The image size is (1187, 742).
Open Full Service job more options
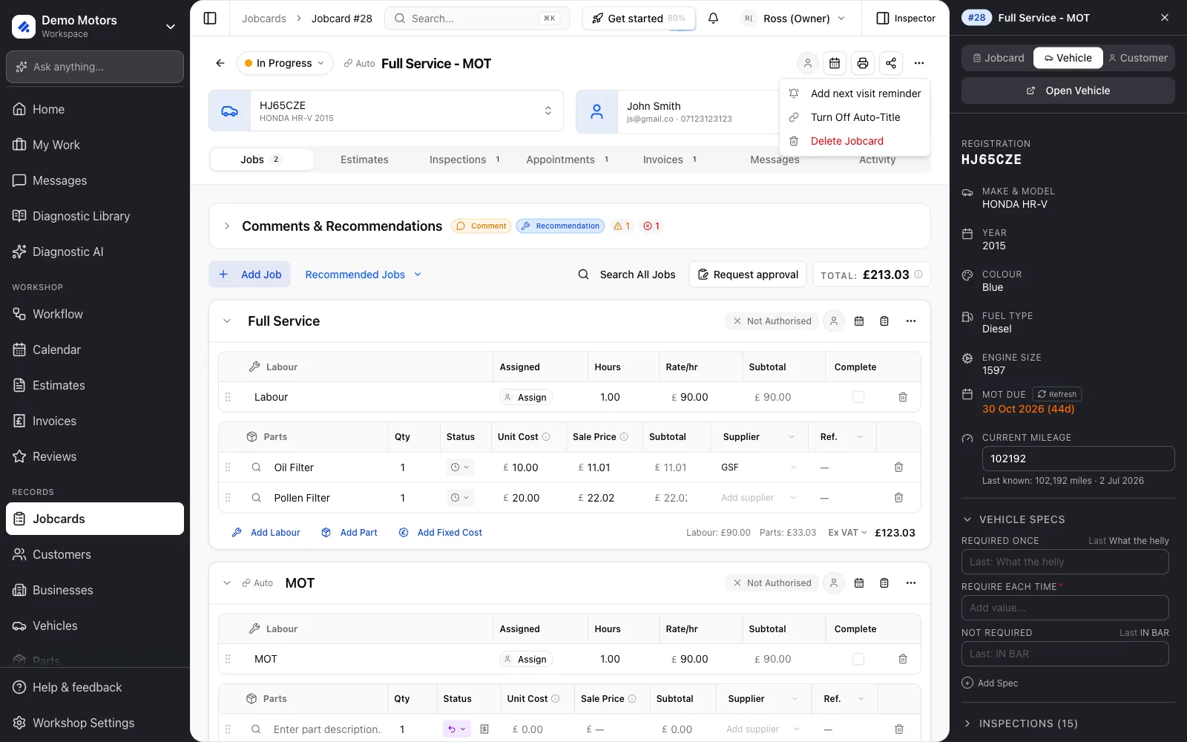(911, 321)
